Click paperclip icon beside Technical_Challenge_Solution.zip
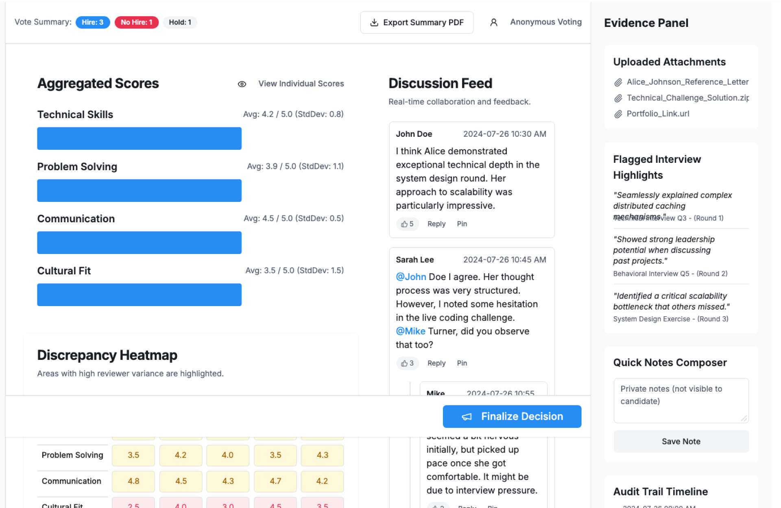This screenshot has height=508, width=781. [618, 98]
